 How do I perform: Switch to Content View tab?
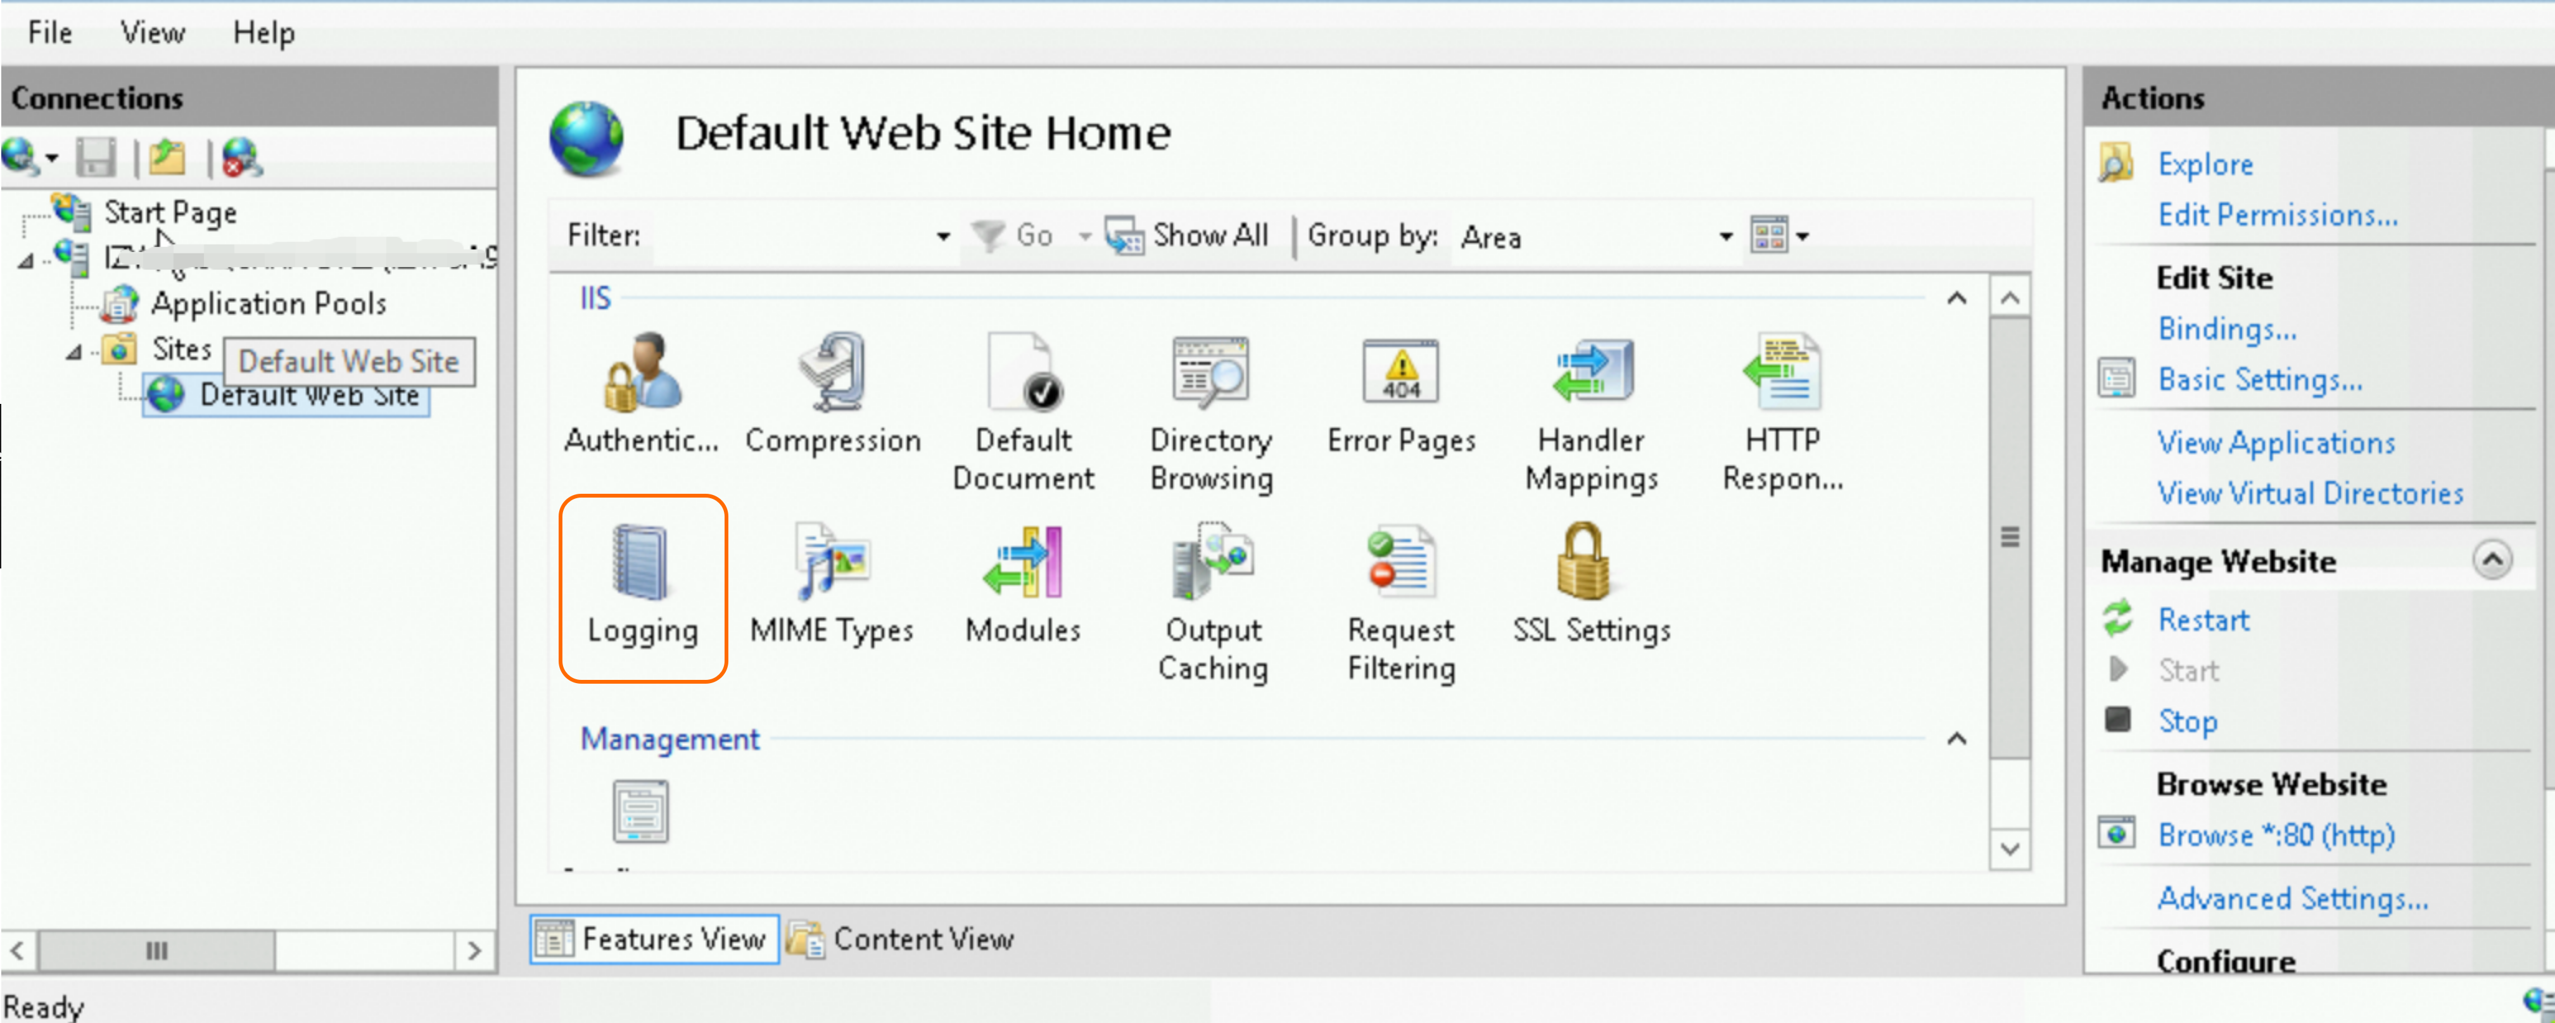(901, 939)
